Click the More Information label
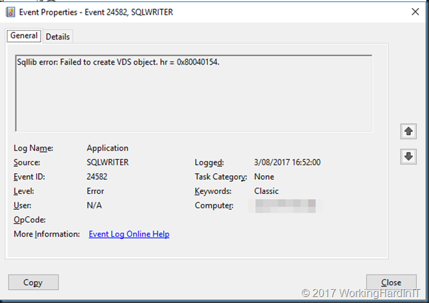The width and height of the screenshot is (429, 303). 47,234
